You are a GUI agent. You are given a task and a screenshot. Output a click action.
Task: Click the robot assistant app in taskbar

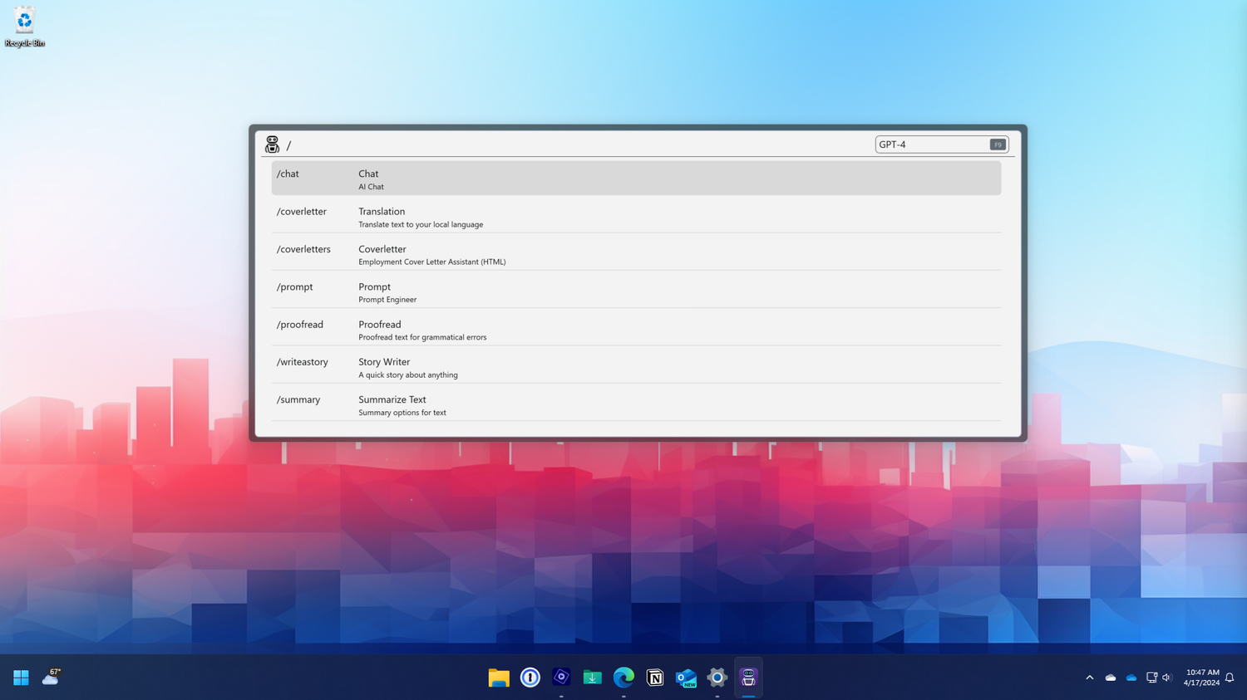click(x=748, y=678)
